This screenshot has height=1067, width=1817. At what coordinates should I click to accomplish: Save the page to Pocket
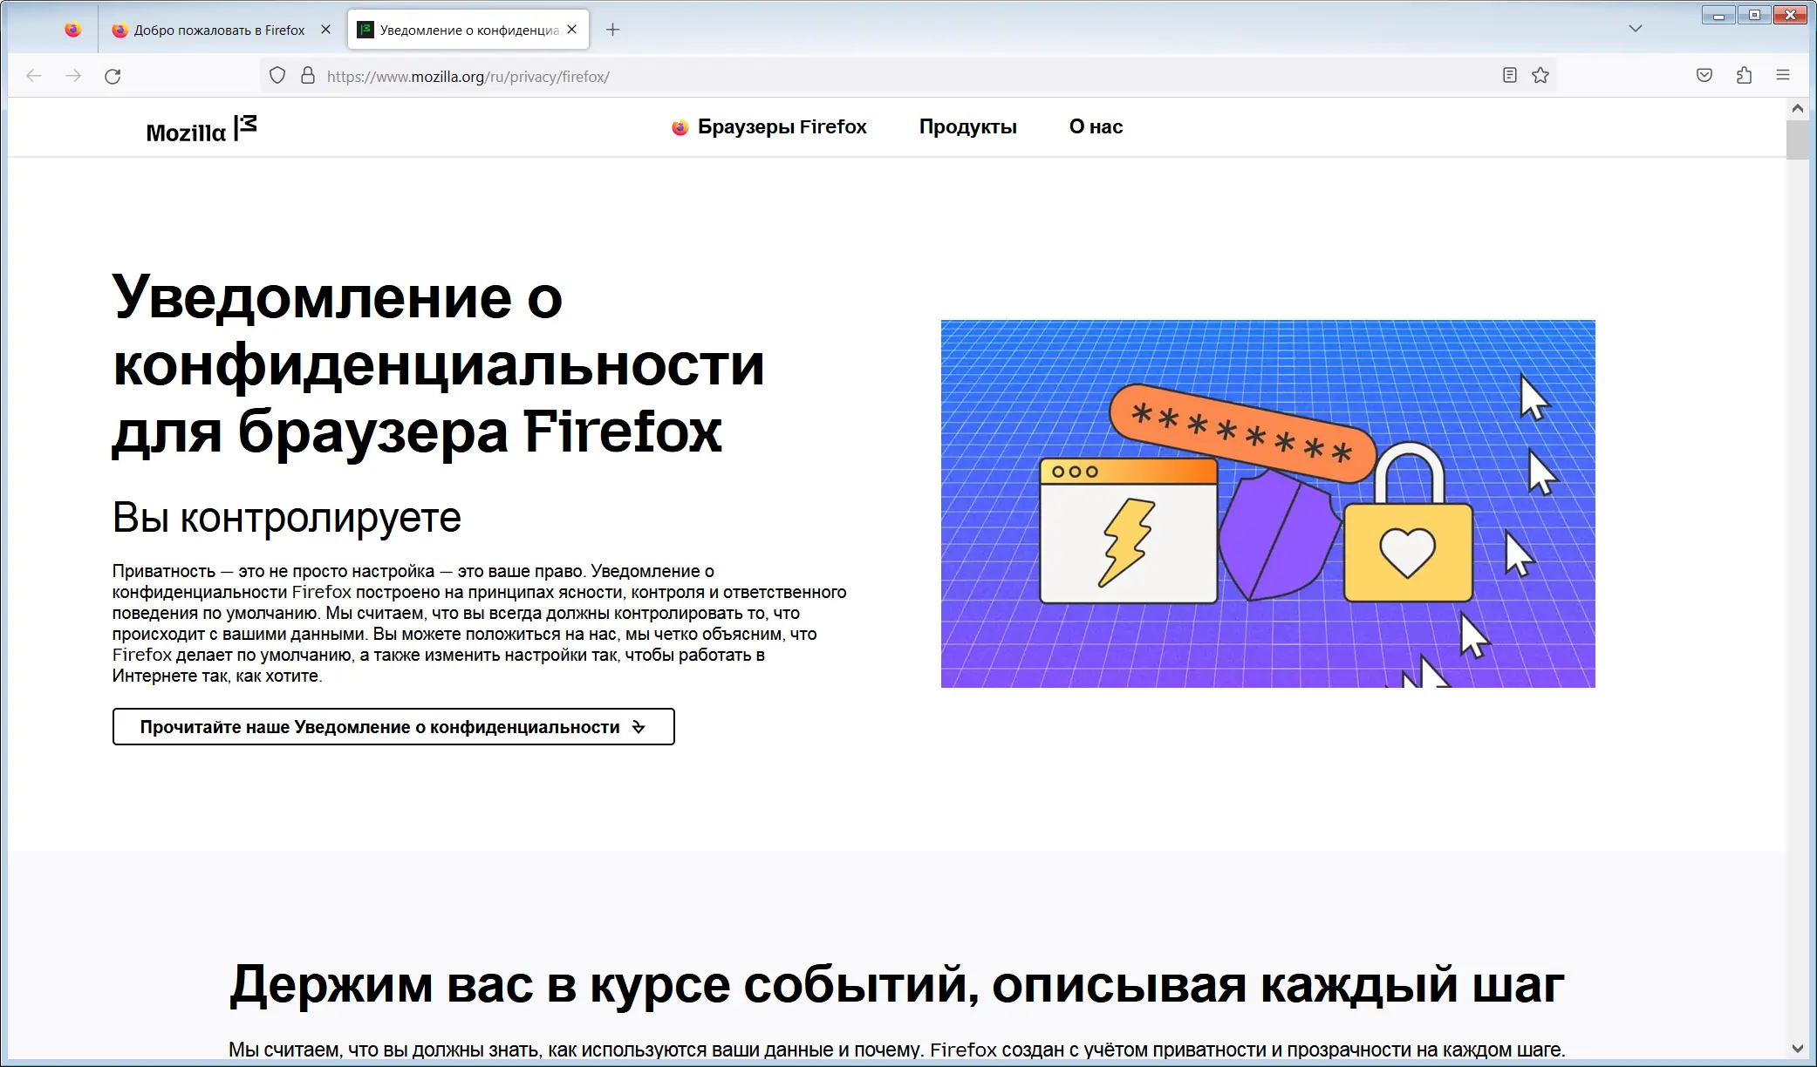[1704, 75]
